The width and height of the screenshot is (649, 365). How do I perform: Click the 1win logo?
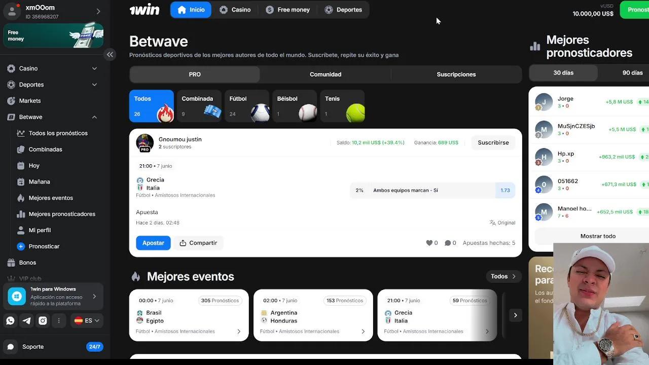145,10
